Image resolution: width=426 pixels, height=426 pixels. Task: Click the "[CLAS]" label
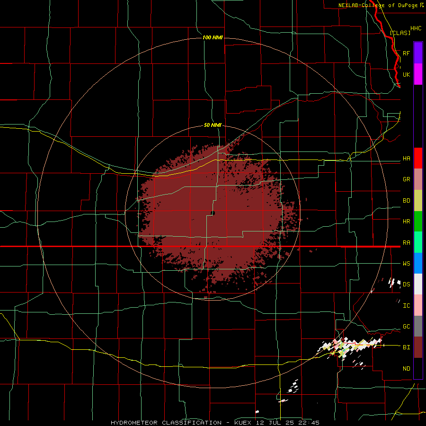click(400, 33)
